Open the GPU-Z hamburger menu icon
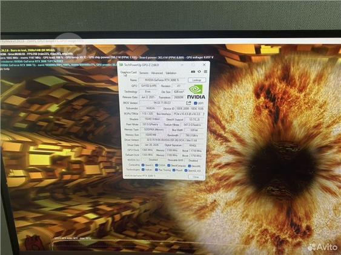The height and width of the screenshot is (255, 341). [x=205, y=71]
